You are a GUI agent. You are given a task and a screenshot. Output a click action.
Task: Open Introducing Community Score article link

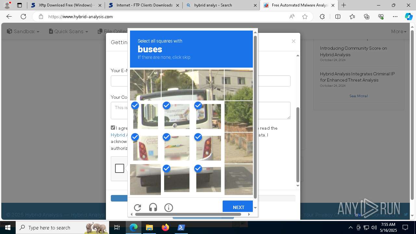coord(353,51)
